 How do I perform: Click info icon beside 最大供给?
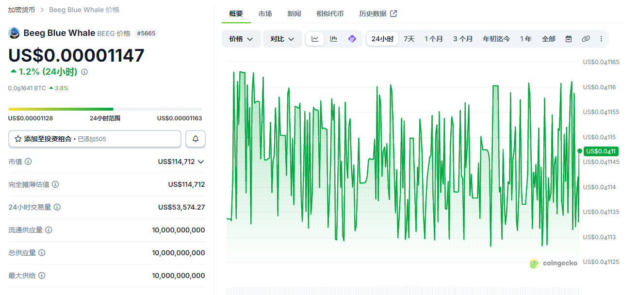point(42,276)
